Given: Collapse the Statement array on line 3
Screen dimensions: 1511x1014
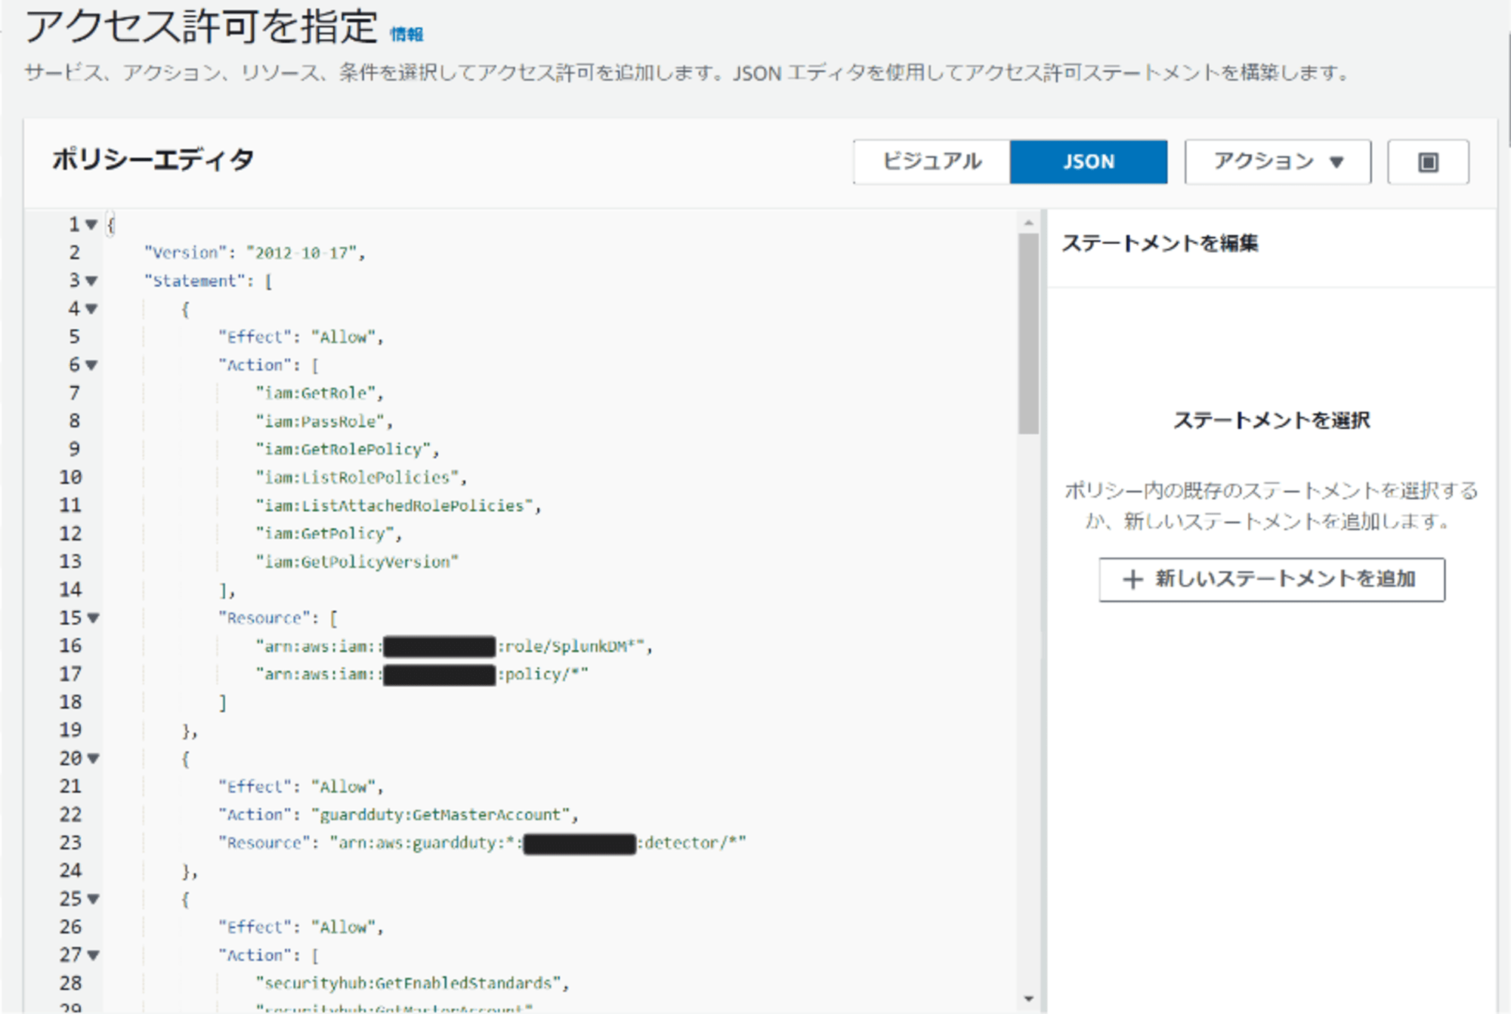Looking at the screenshot, I should [91, 281].
